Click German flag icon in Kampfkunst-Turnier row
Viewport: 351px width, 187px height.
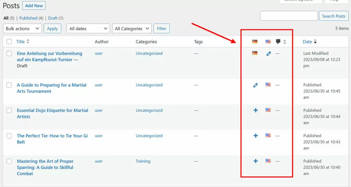pos(255,53)
